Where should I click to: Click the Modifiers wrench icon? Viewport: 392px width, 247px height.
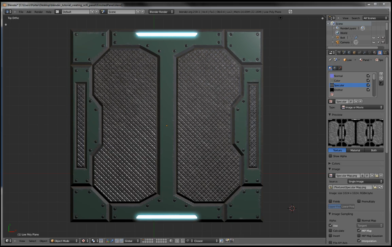(x=365, y=53)
